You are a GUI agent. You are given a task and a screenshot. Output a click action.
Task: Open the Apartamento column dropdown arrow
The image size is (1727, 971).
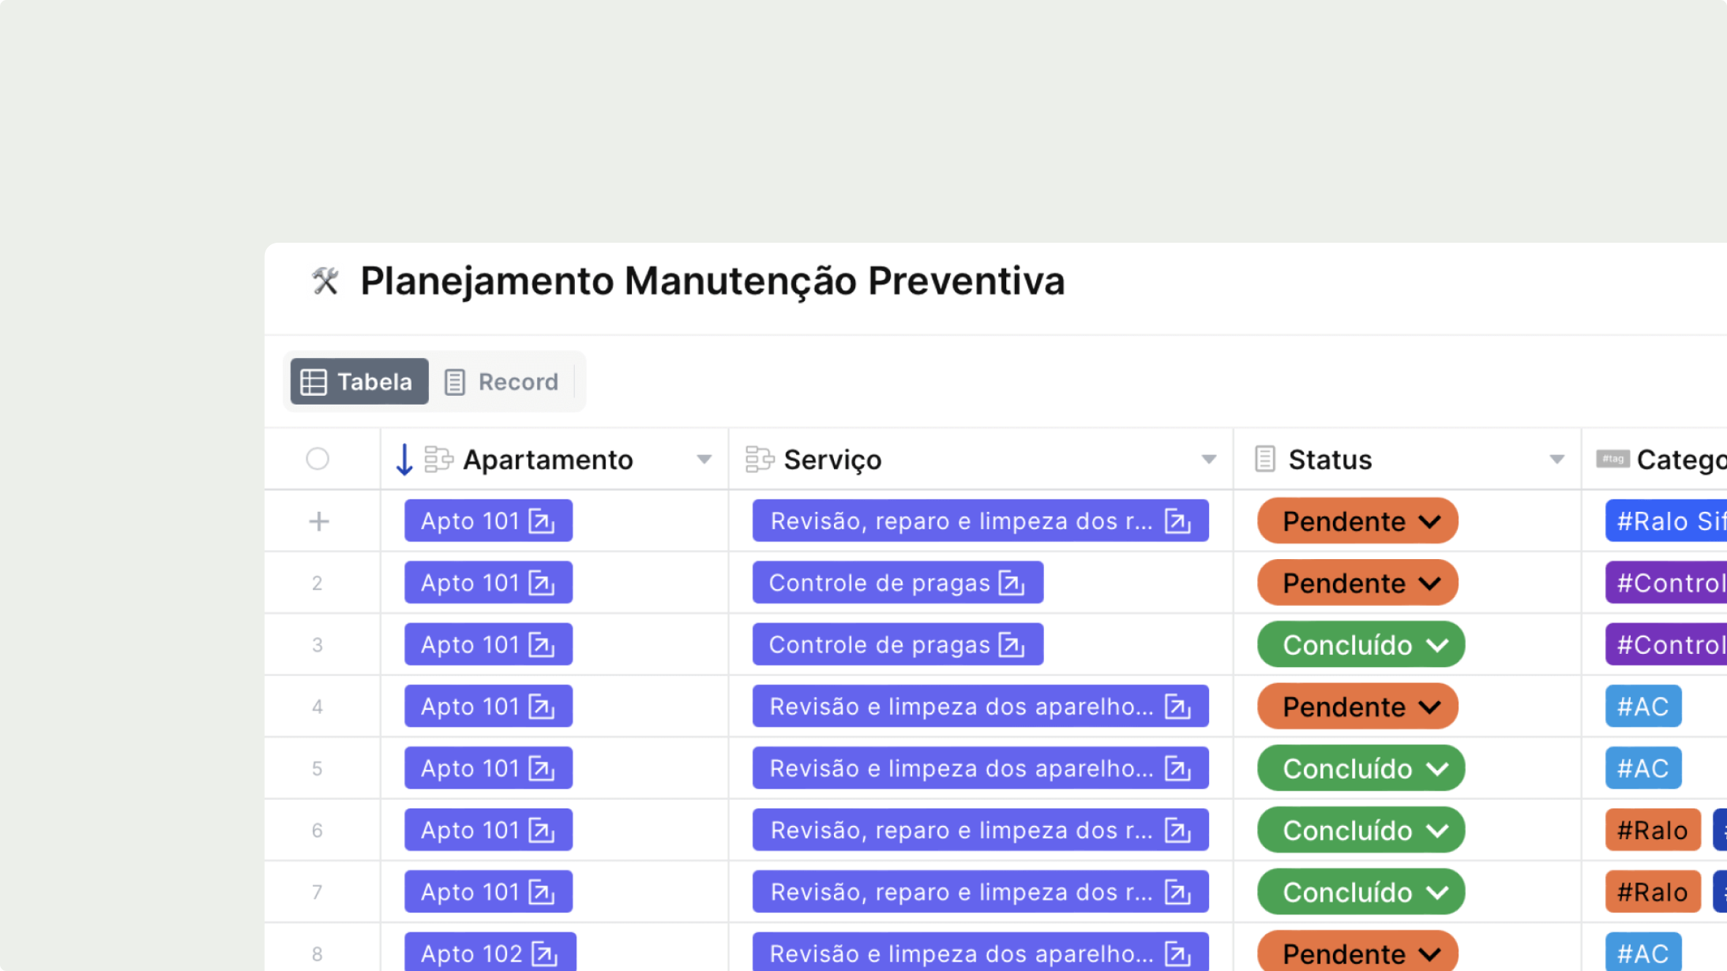[x=704, y=460]
